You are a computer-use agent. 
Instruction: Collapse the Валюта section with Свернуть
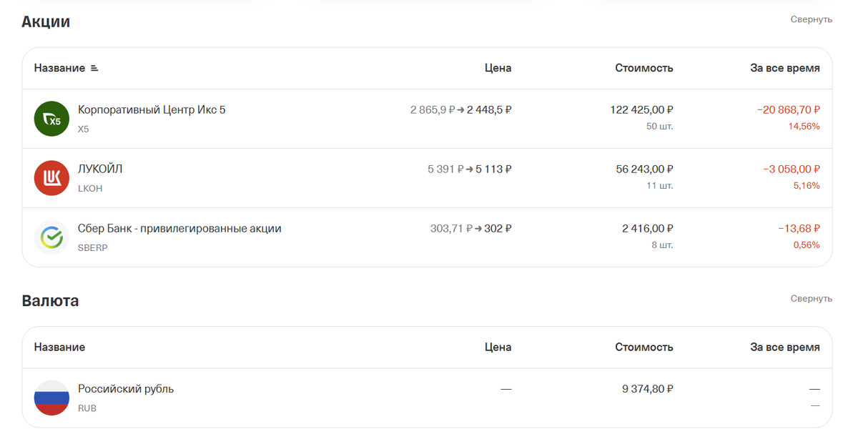[811, 298]
